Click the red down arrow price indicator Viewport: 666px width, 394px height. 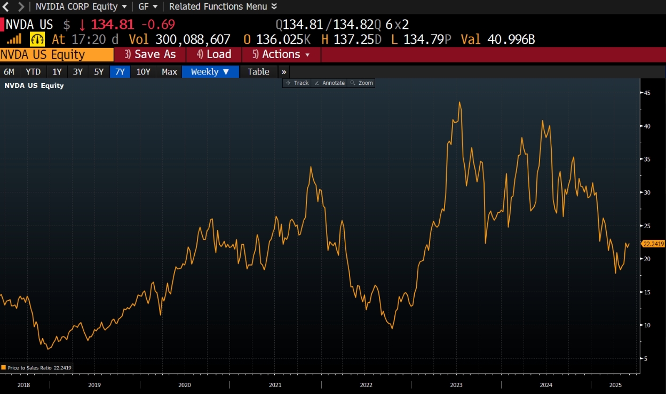(82, 25)
